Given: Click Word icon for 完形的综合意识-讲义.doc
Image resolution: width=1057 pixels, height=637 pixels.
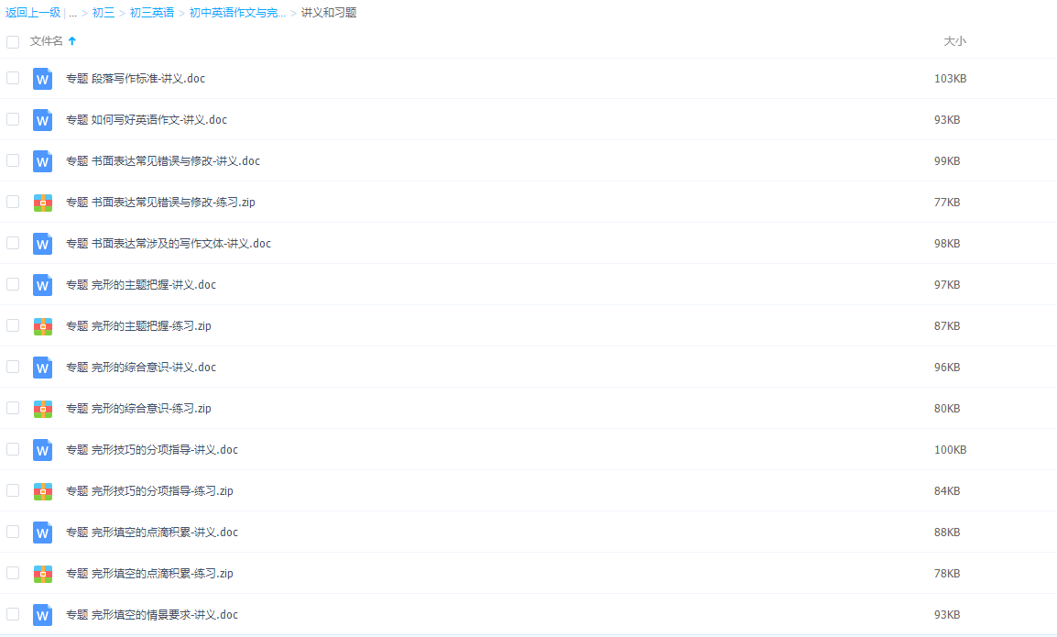Looking at the screenshot, I should 42,368.
